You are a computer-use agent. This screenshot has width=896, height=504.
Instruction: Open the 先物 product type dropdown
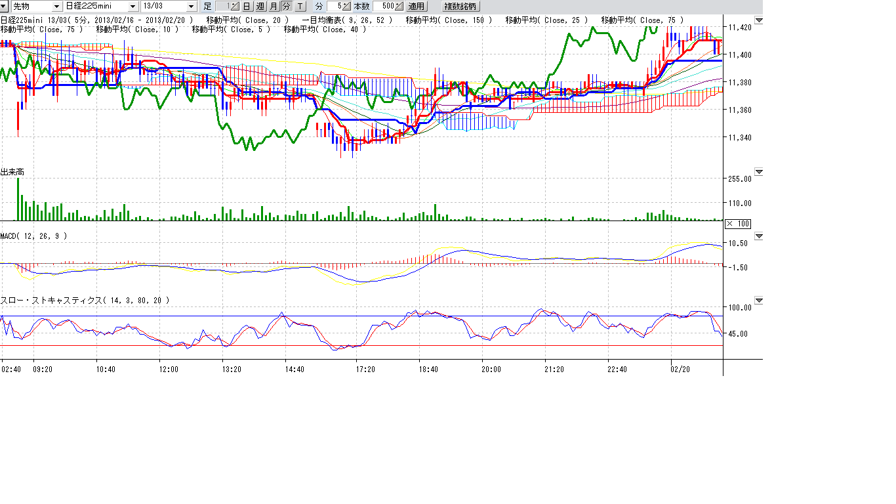56,7
